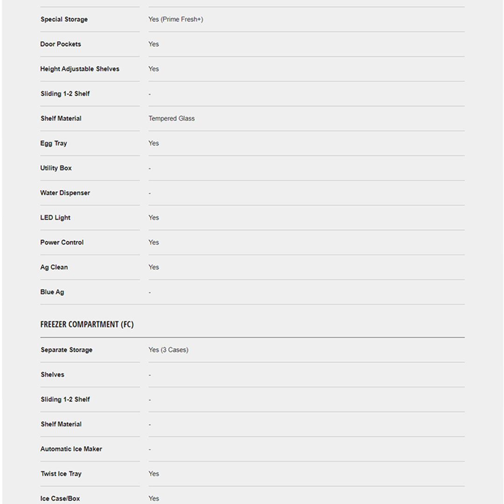Click the Door Pockets row label
504x504 pixels.
pos(61,44)
